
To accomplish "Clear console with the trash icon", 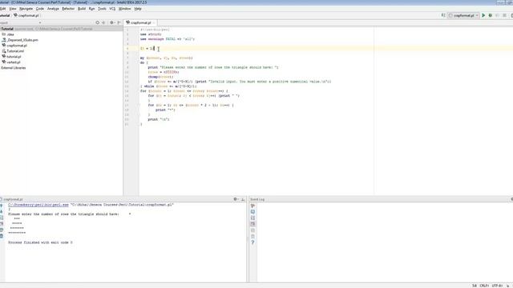I will pyautogui.click(x=2, y=236).
